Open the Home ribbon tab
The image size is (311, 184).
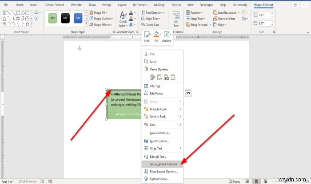20,5
